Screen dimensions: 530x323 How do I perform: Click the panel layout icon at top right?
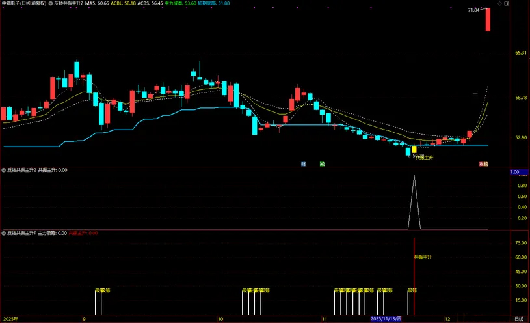click(x=507, y=3)
